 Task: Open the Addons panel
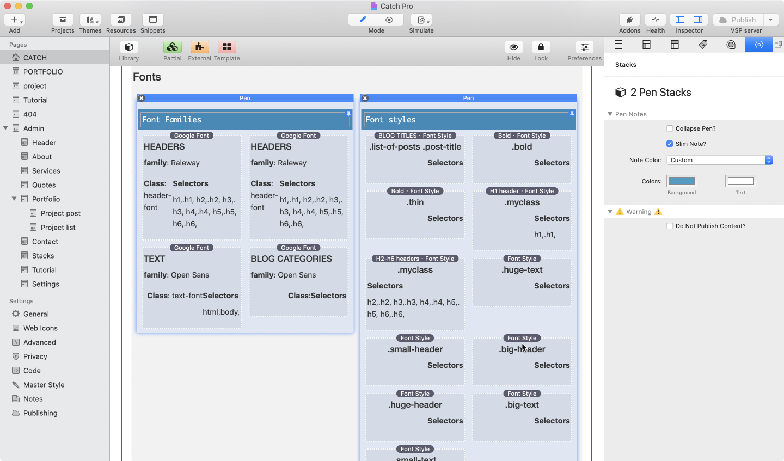pos(629,20)
